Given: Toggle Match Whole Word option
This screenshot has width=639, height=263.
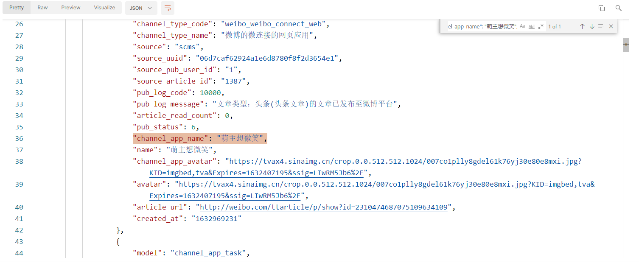Looking at the screenshot, I should [x=532, y=26].
